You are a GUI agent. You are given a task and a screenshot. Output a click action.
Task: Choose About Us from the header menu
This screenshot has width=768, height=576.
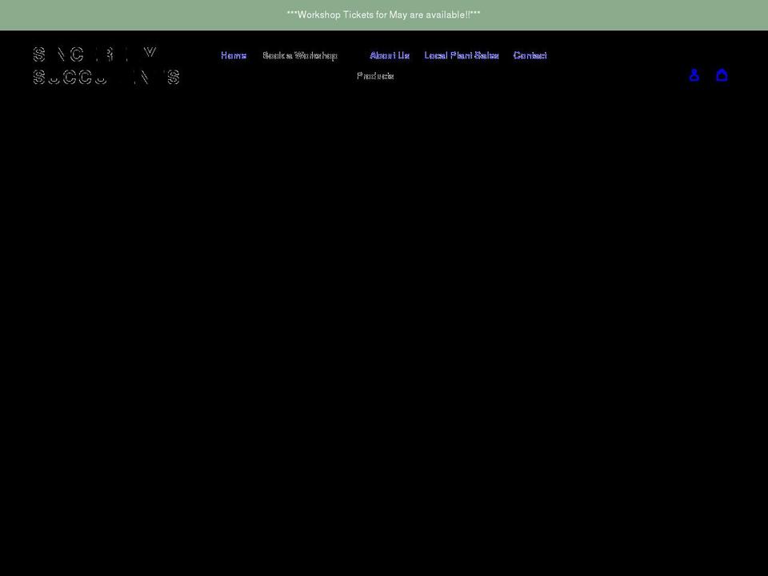[x=390, y=55]
